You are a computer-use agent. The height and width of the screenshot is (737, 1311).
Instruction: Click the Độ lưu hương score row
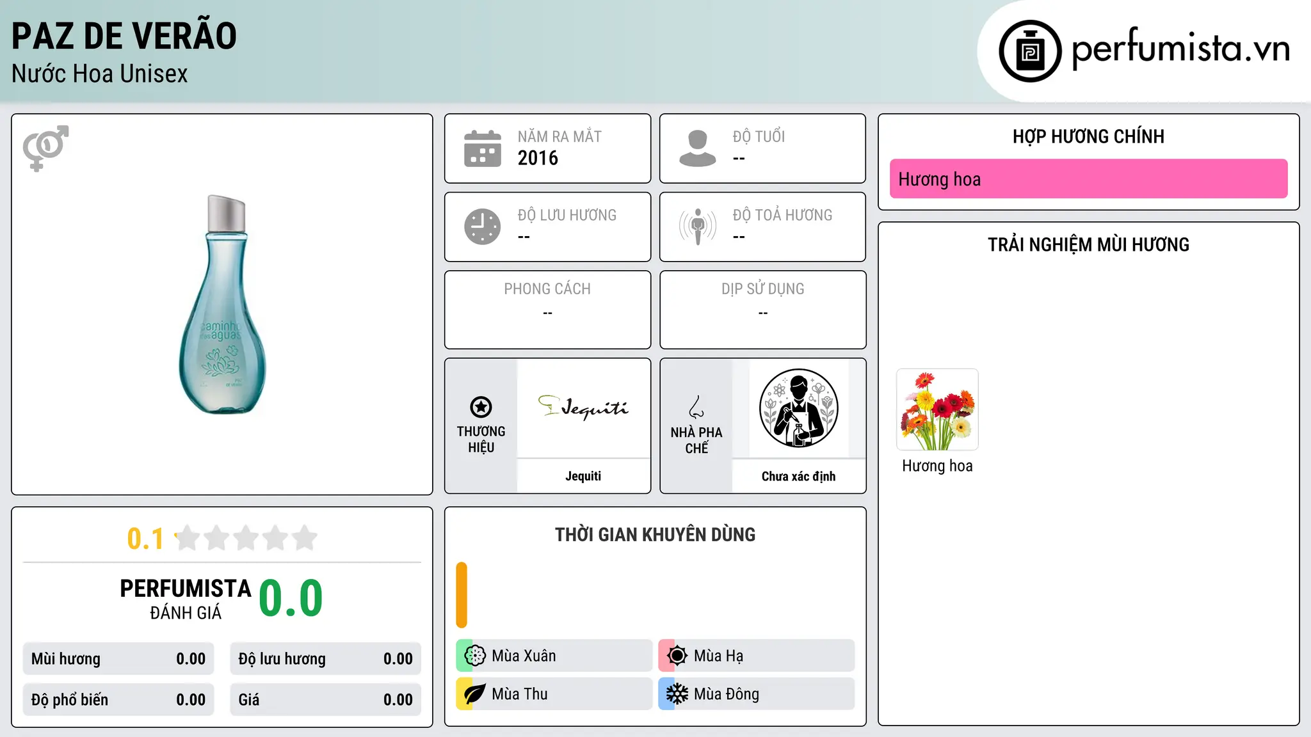click(x=325, y=659)
